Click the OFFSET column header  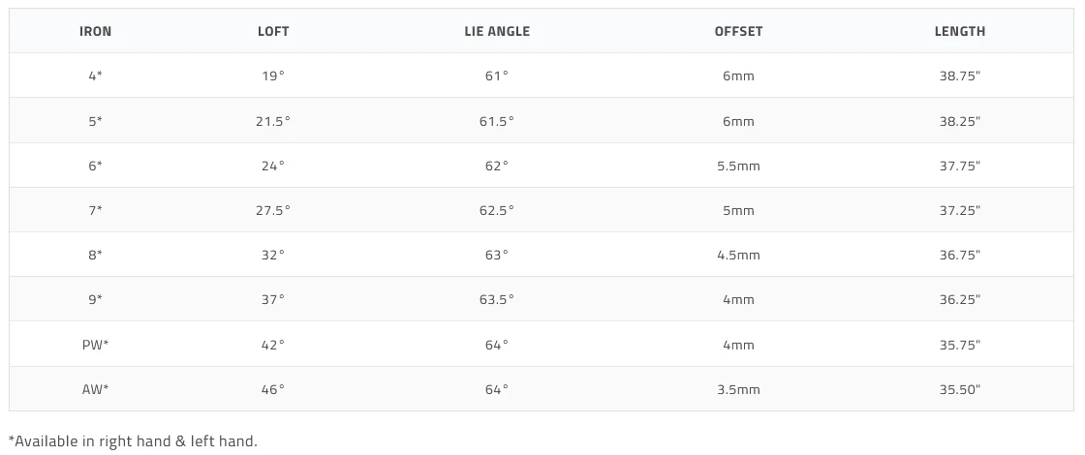point(738,31)
